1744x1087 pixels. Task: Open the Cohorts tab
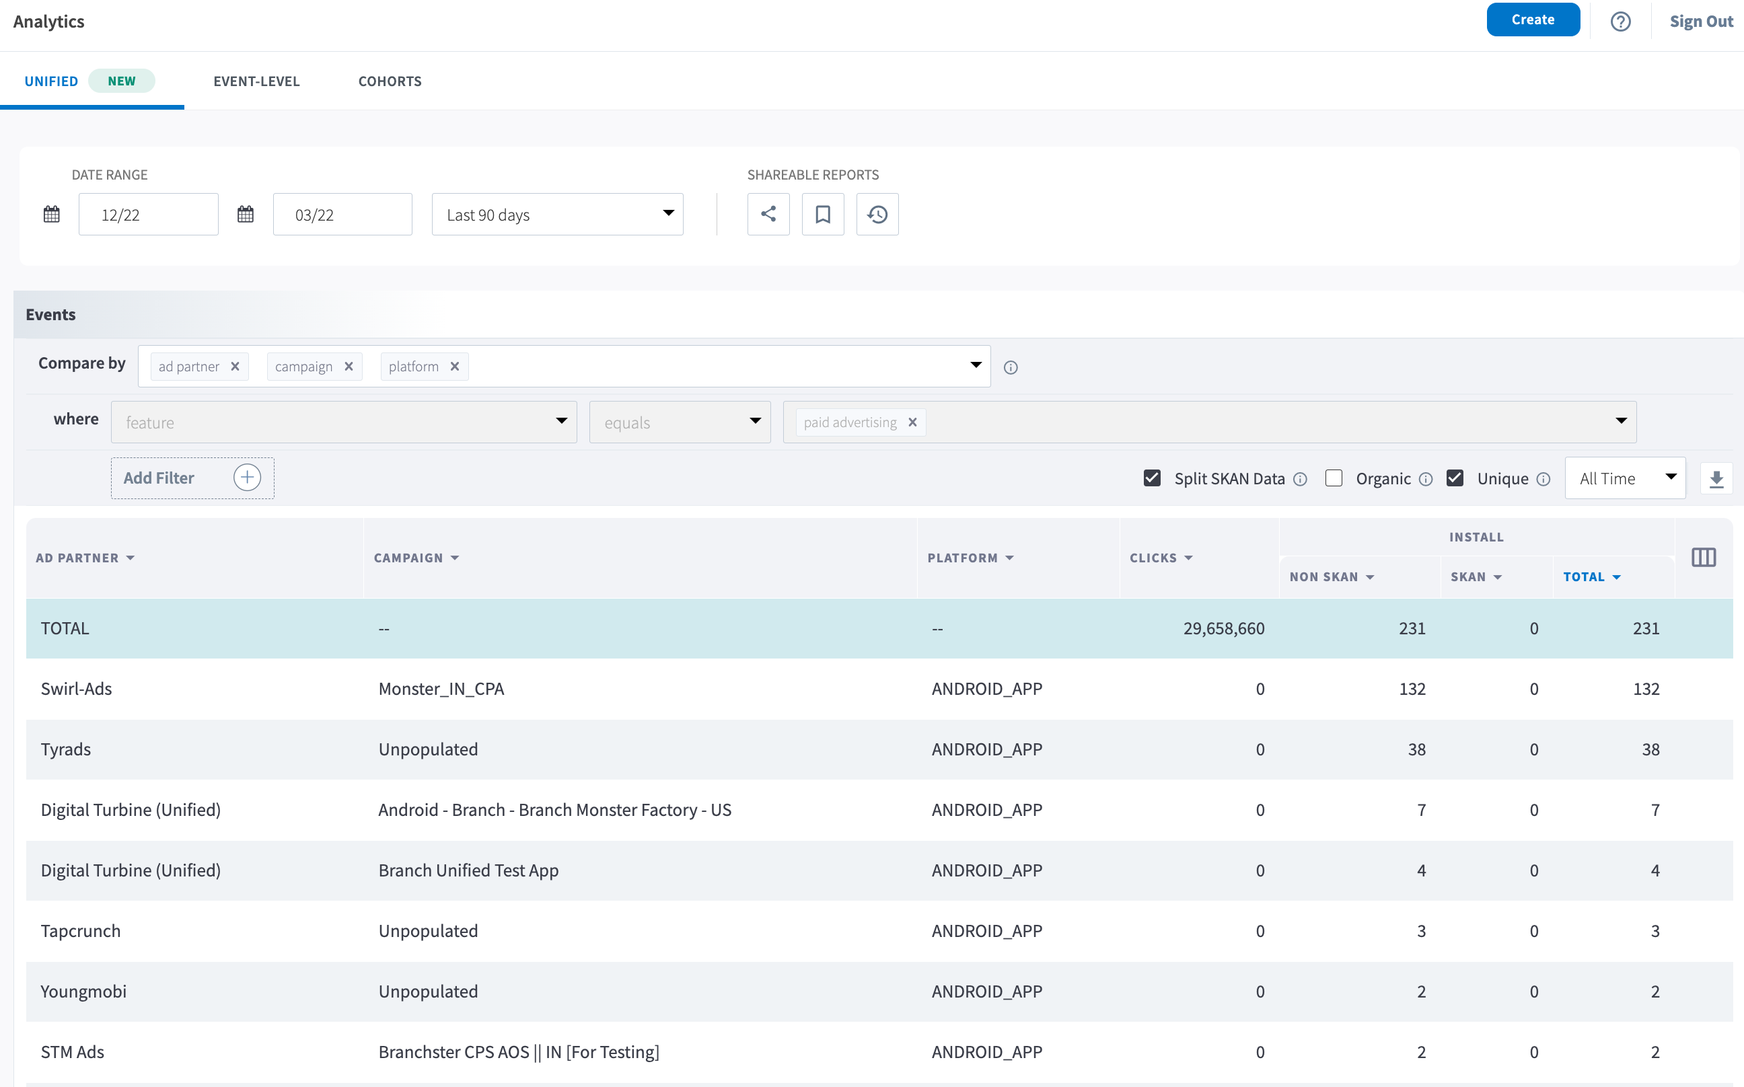(x=390, y=81)
